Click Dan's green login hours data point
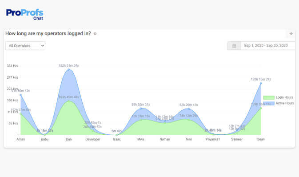299x177 pixels. tap(69, 101)
